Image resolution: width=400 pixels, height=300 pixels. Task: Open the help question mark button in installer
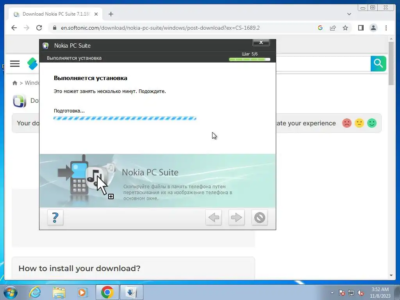(55, 218)
